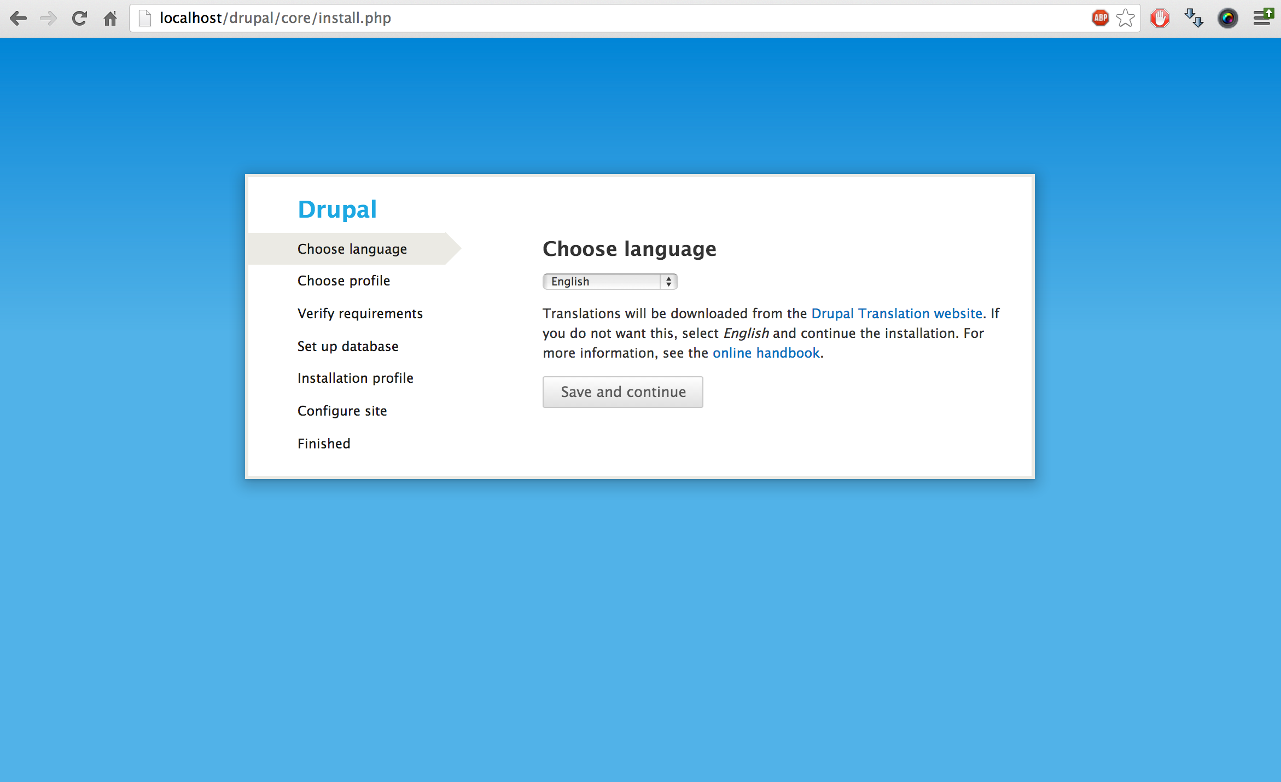1281x782 pixels.
Task: Open the Adblock Plus ABP icon
Action: [1100, 18]
